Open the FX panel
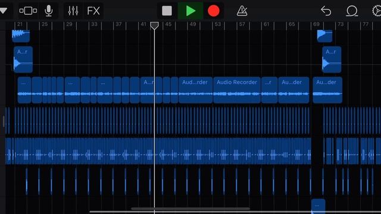Image resolution: width=381 pixels, height=214 pixels. (93, 11)
